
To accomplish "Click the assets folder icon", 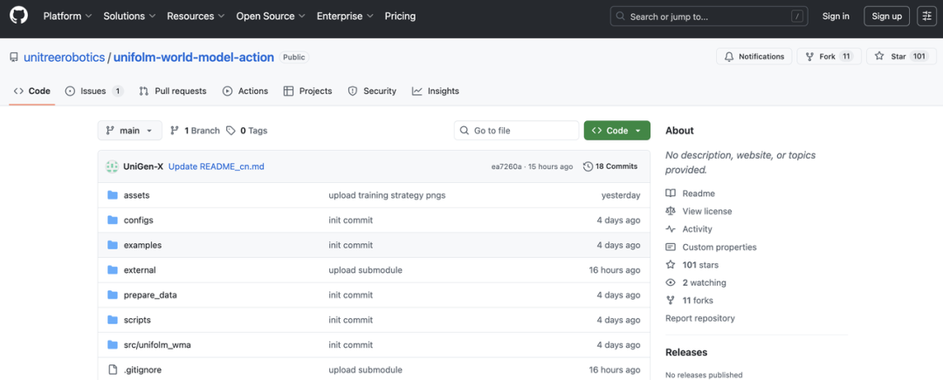I will point(112,195).
